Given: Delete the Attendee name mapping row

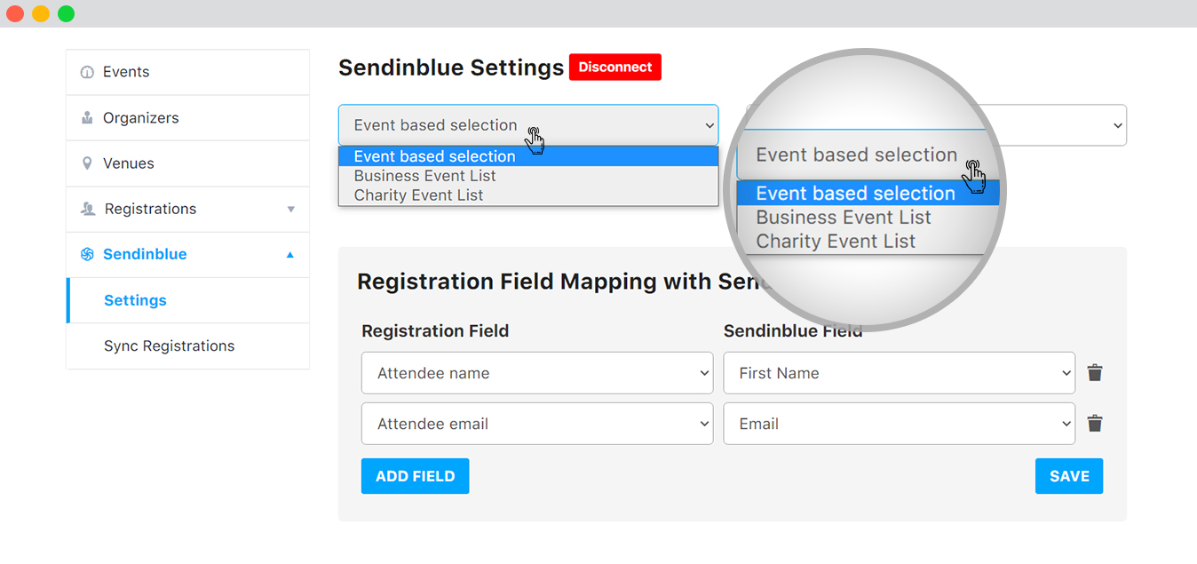Looking at the screenshot, I should pos(1095,373).
